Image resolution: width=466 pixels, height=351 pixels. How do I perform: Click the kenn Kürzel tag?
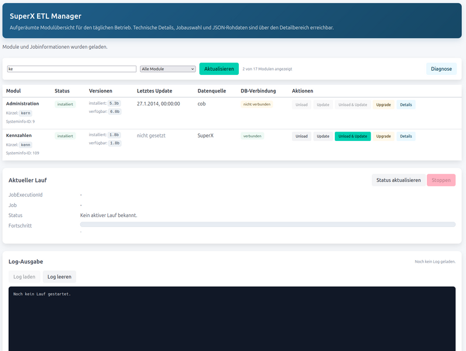pyautogui.click(x=26, y=145)
